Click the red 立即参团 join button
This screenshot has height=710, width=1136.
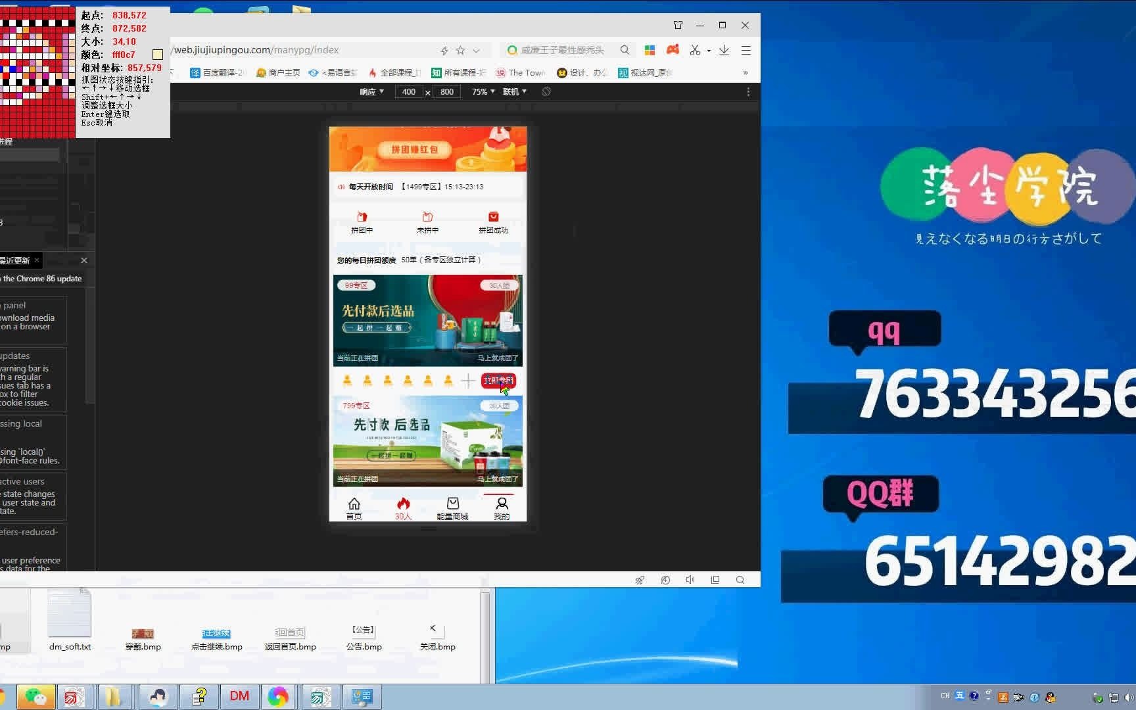tap(498, 381)
